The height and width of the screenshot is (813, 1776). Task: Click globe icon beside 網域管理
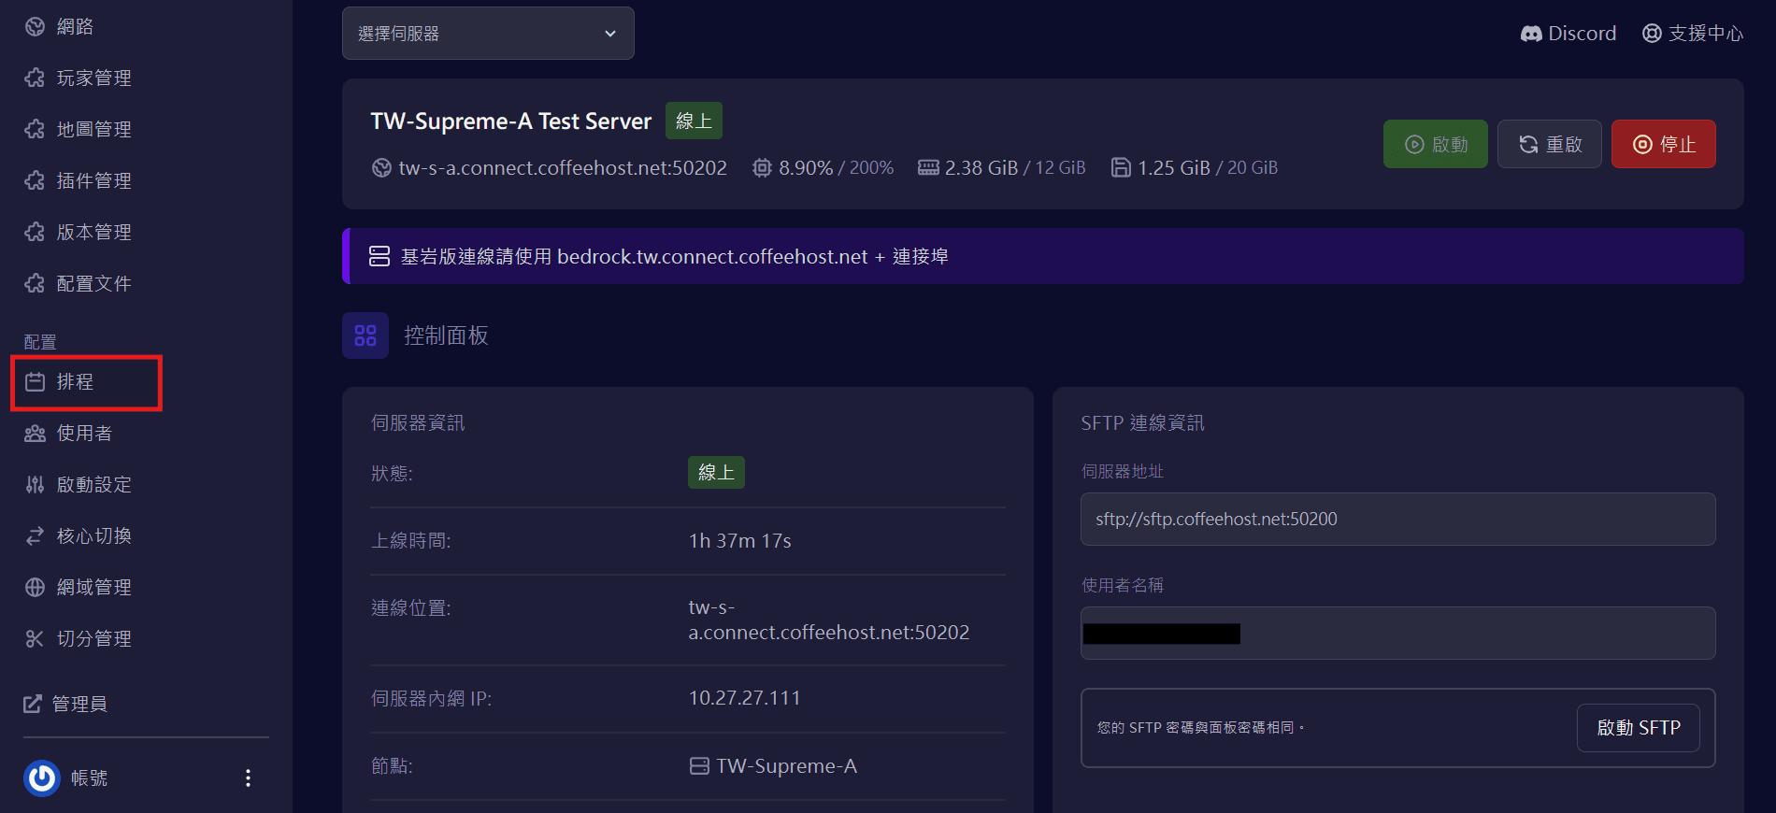(35, 587)
